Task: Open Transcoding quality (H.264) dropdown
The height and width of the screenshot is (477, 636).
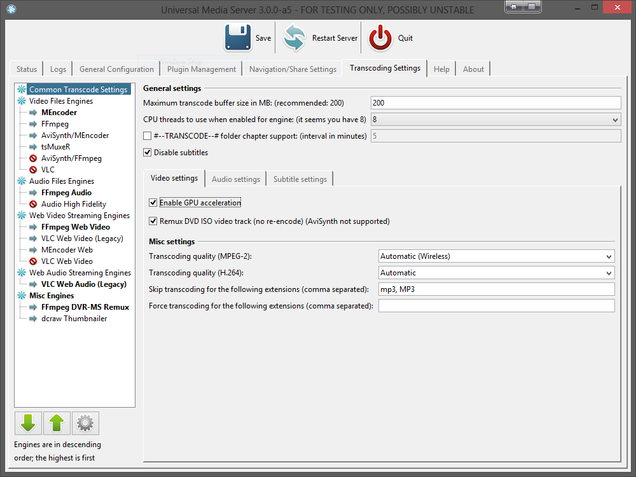Action: pyautogui.click(x=497, y=273)
